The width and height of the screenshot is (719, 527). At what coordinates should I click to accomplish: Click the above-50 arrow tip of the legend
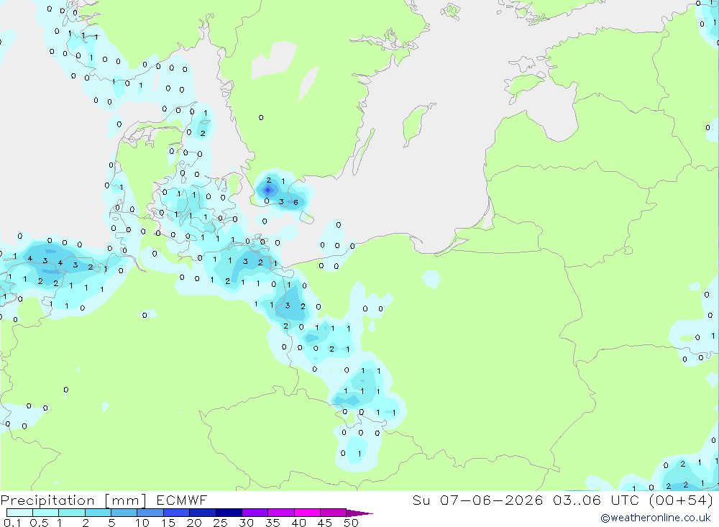click(x=359, y=513)
